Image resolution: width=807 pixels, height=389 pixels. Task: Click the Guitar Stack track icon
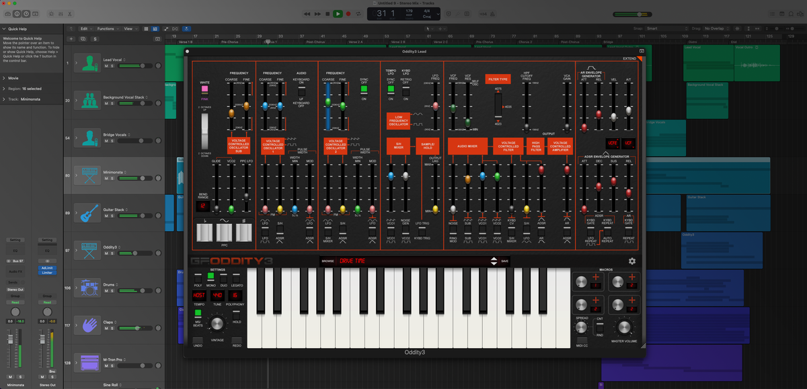coord(87,212)
